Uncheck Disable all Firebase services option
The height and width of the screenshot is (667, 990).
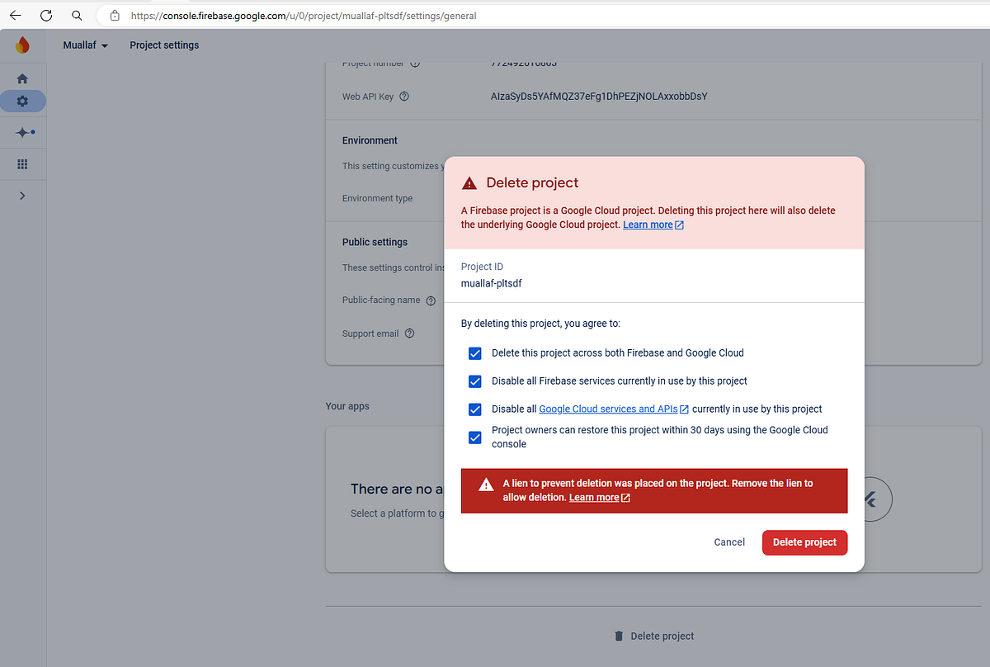[x=474, y=381]
